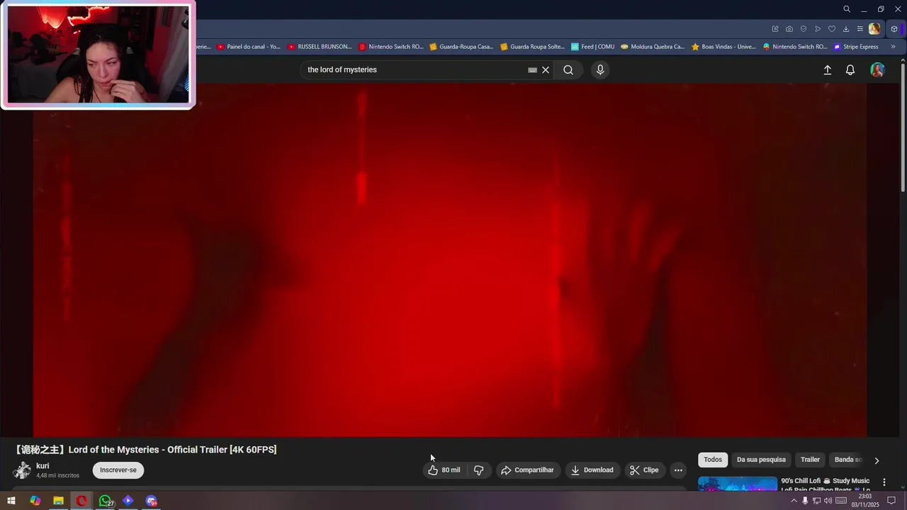Viewport: 907px width, 510px height.
Task: Open Boas Vindas - Unive... bookmark
Action: pyautogui.click(x=723, y=47)
